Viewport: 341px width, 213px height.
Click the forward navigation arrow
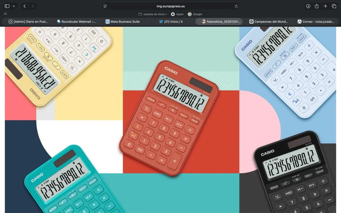33,6
